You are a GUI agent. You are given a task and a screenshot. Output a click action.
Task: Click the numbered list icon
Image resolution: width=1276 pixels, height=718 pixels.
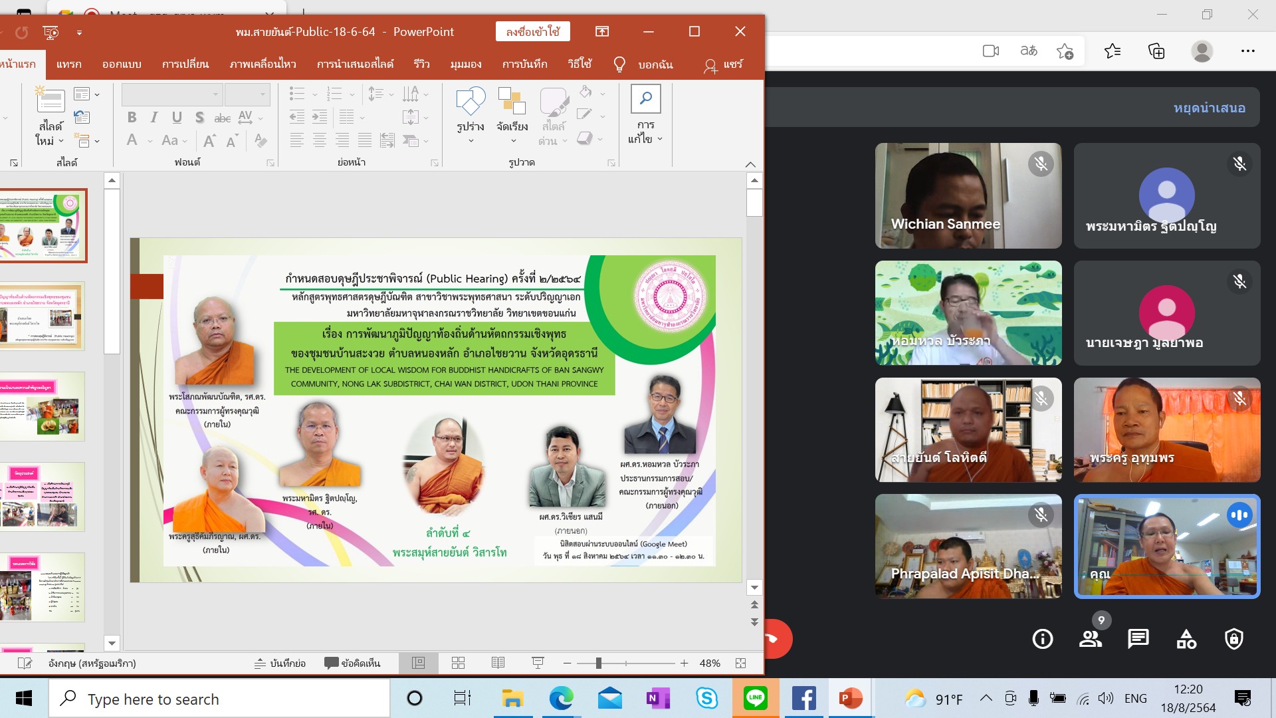[334, 94]
